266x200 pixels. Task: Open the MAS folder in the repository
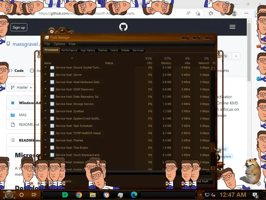tap(23, 115)
